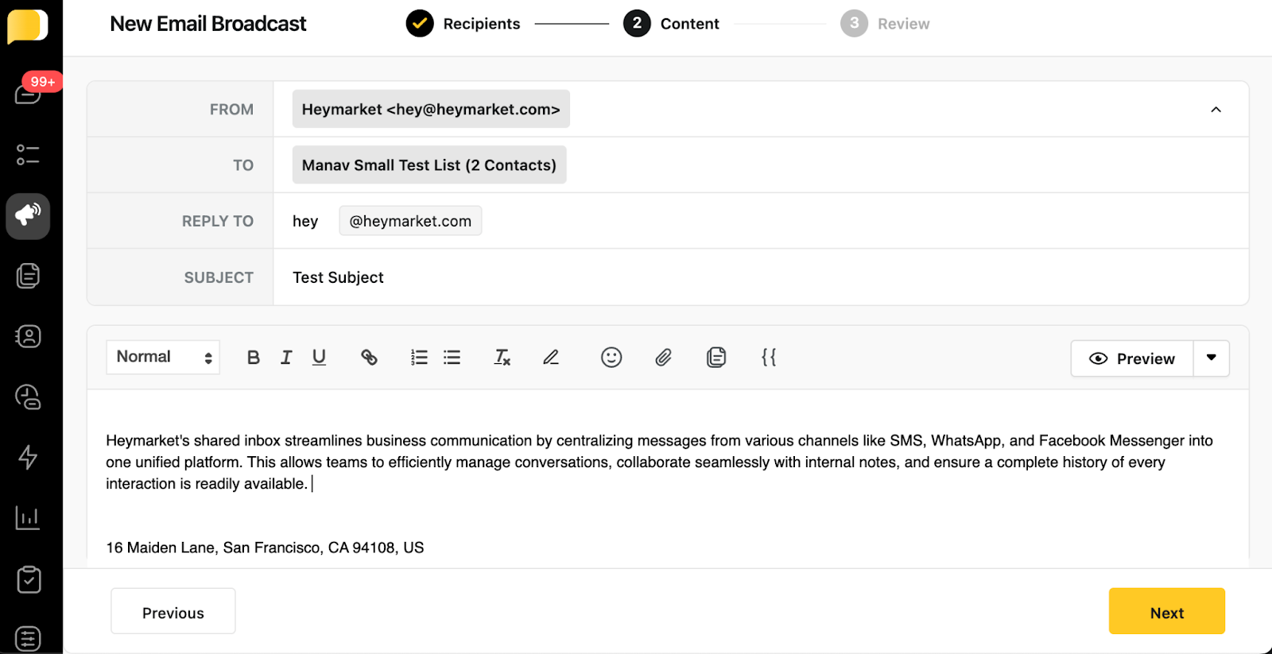Click the Test Subject input field
The image size is (1272, 654).
(x=715, y=277)
